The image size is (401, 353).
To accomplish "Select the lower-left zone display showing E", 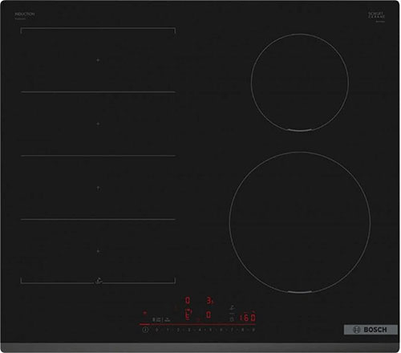I will 188,314.
